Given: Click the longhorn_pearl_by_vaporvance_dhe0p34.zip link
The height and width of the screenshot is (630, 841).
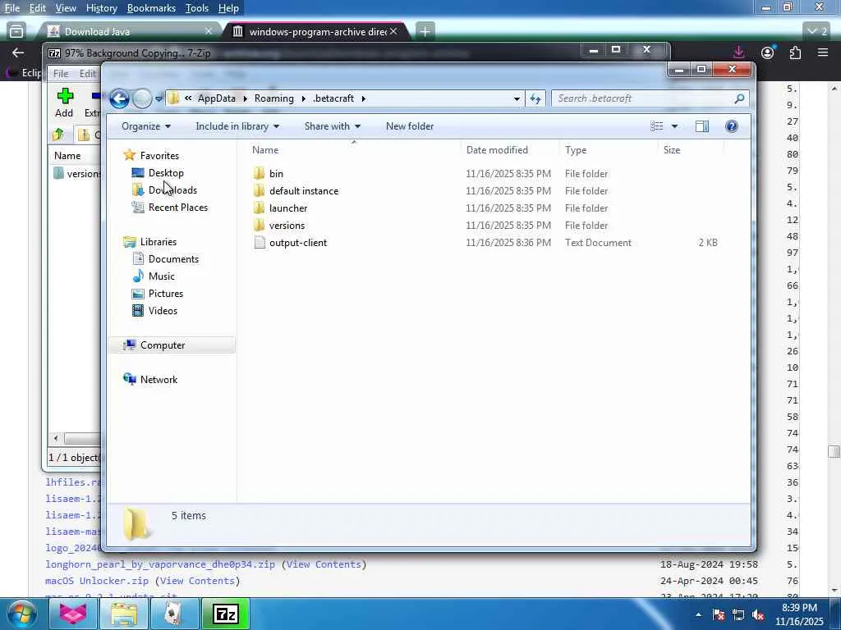Looking at the screenshot, I should 160,564.
